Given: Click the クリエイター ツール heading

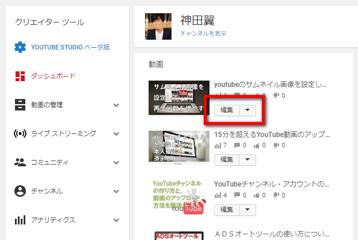Looking at the screenshot, I should [x=49, y=22].
